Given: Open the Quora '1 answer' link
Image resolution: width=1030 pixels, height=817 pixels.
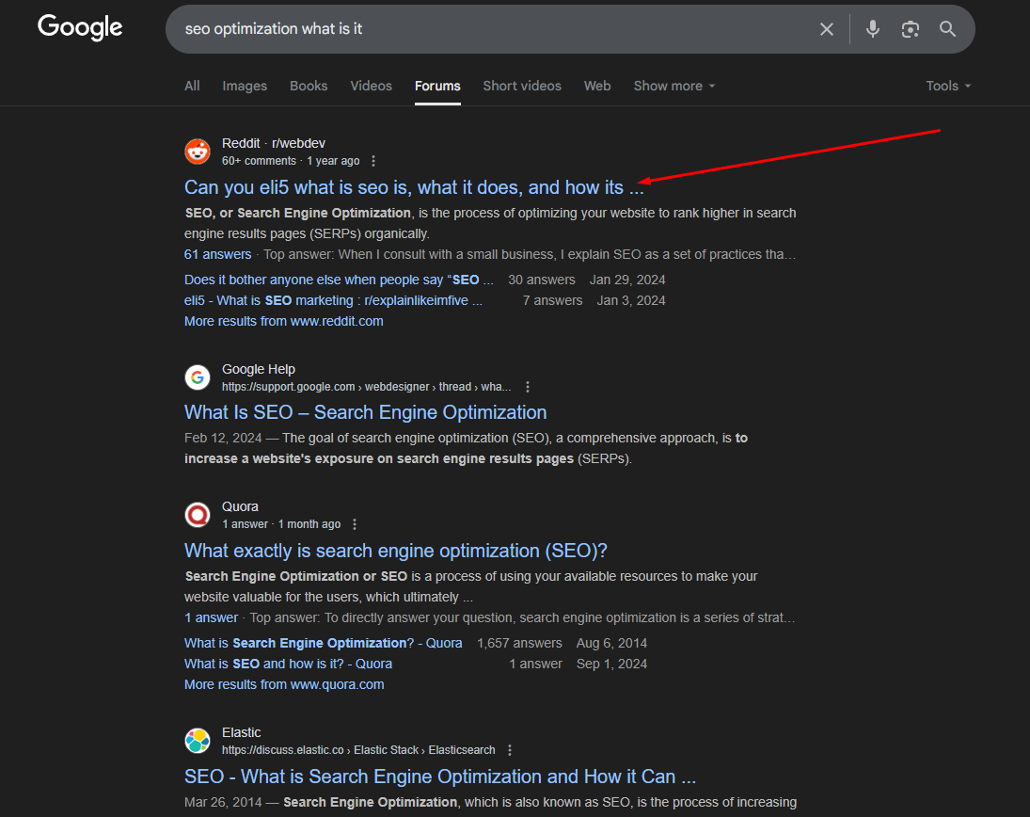Looking at the screenshot, I should pyautogui.click(x=211, y=617).
